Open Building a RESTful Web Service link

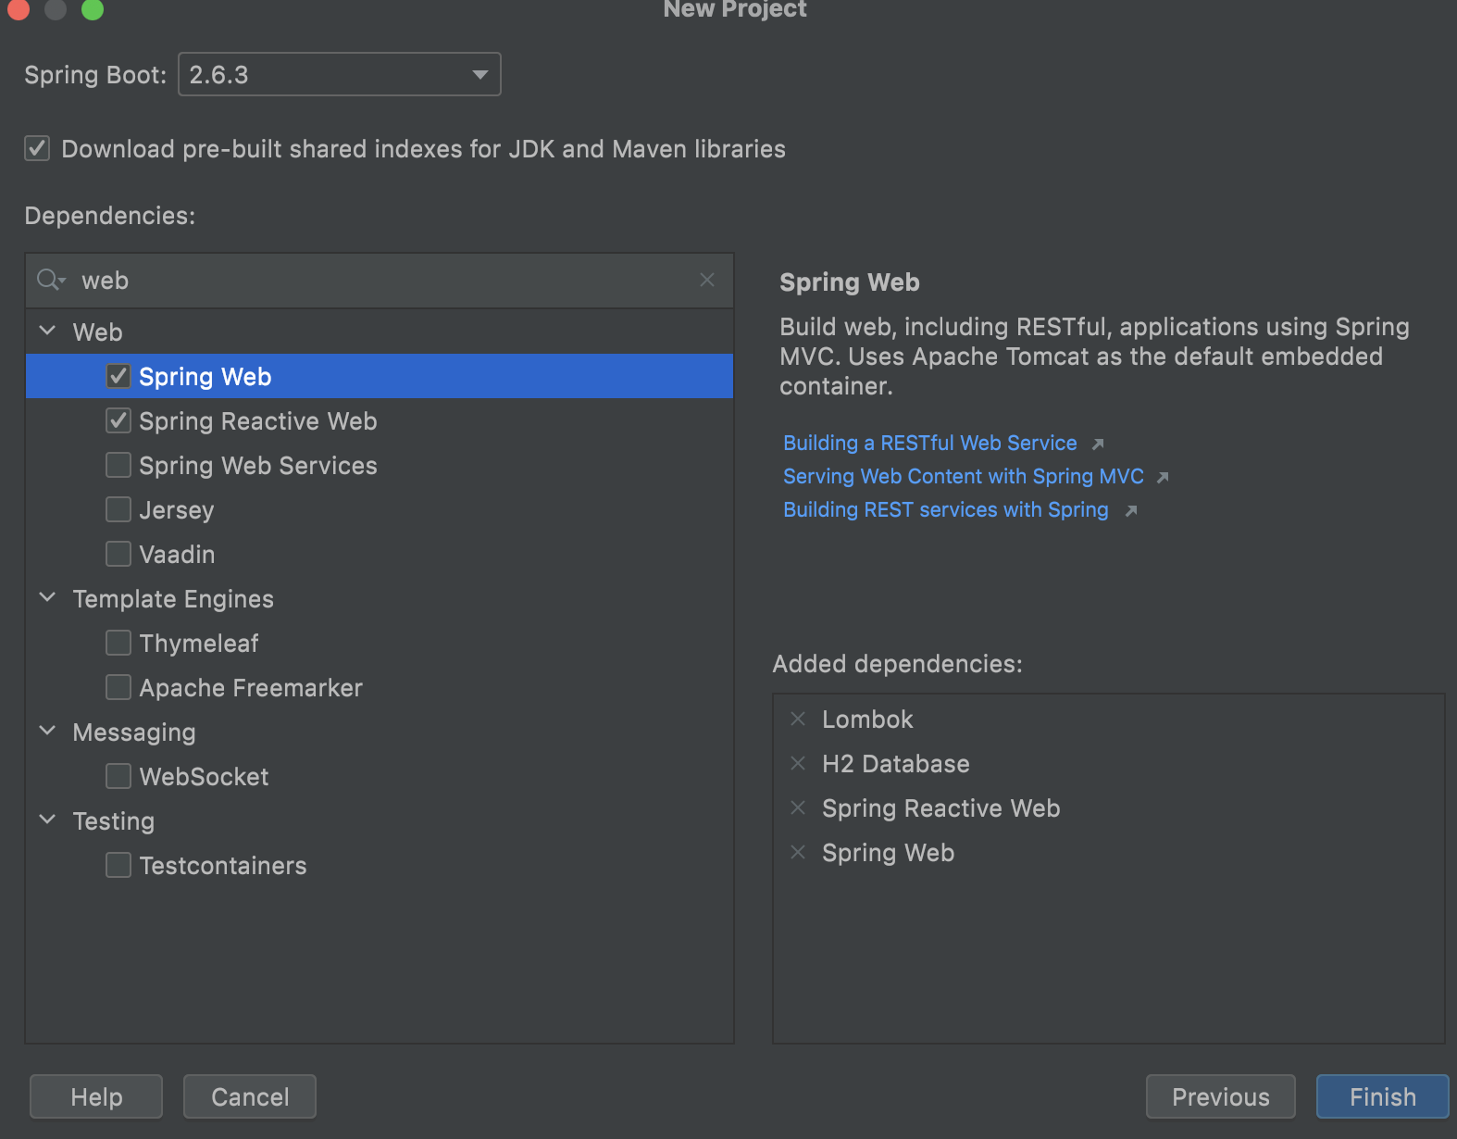pos(930,444)
